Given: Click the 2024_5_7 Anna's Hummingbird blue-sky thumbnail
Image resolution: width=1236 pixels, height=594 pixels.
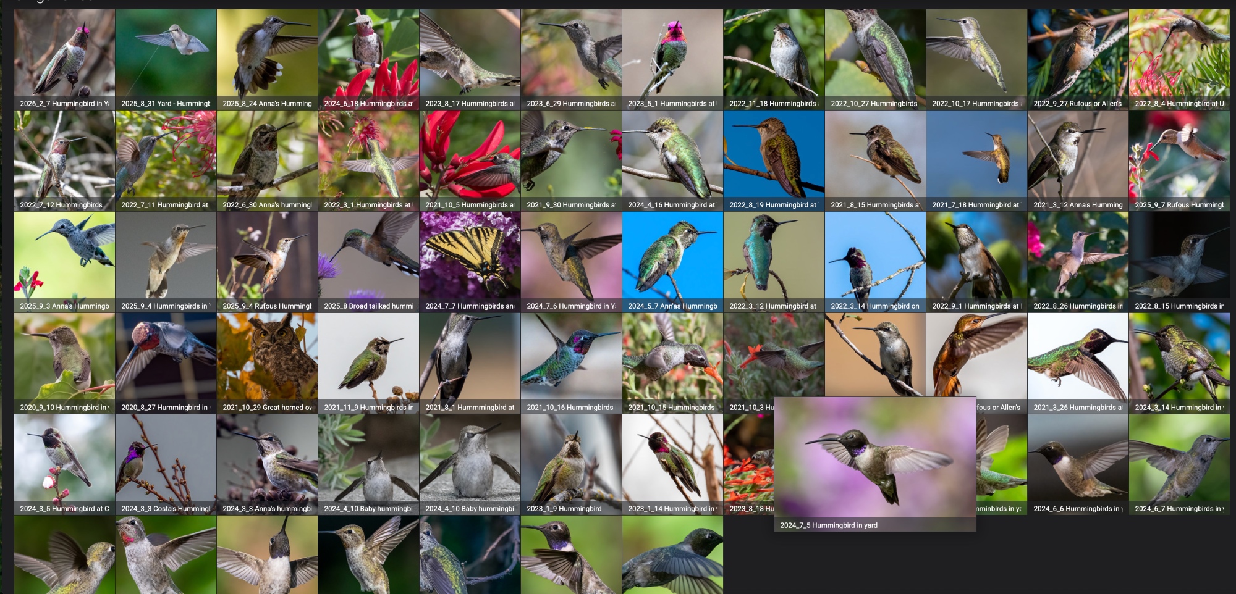Looking at the screenshot, I should click(x=672, y=256).
